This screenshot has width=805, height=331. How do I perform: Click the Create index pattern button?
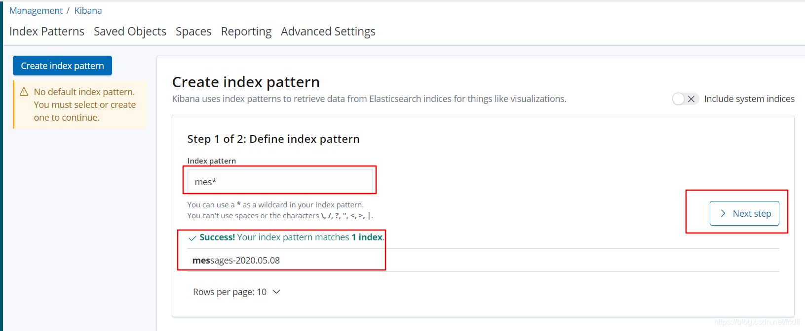click(x=62, y=66)
